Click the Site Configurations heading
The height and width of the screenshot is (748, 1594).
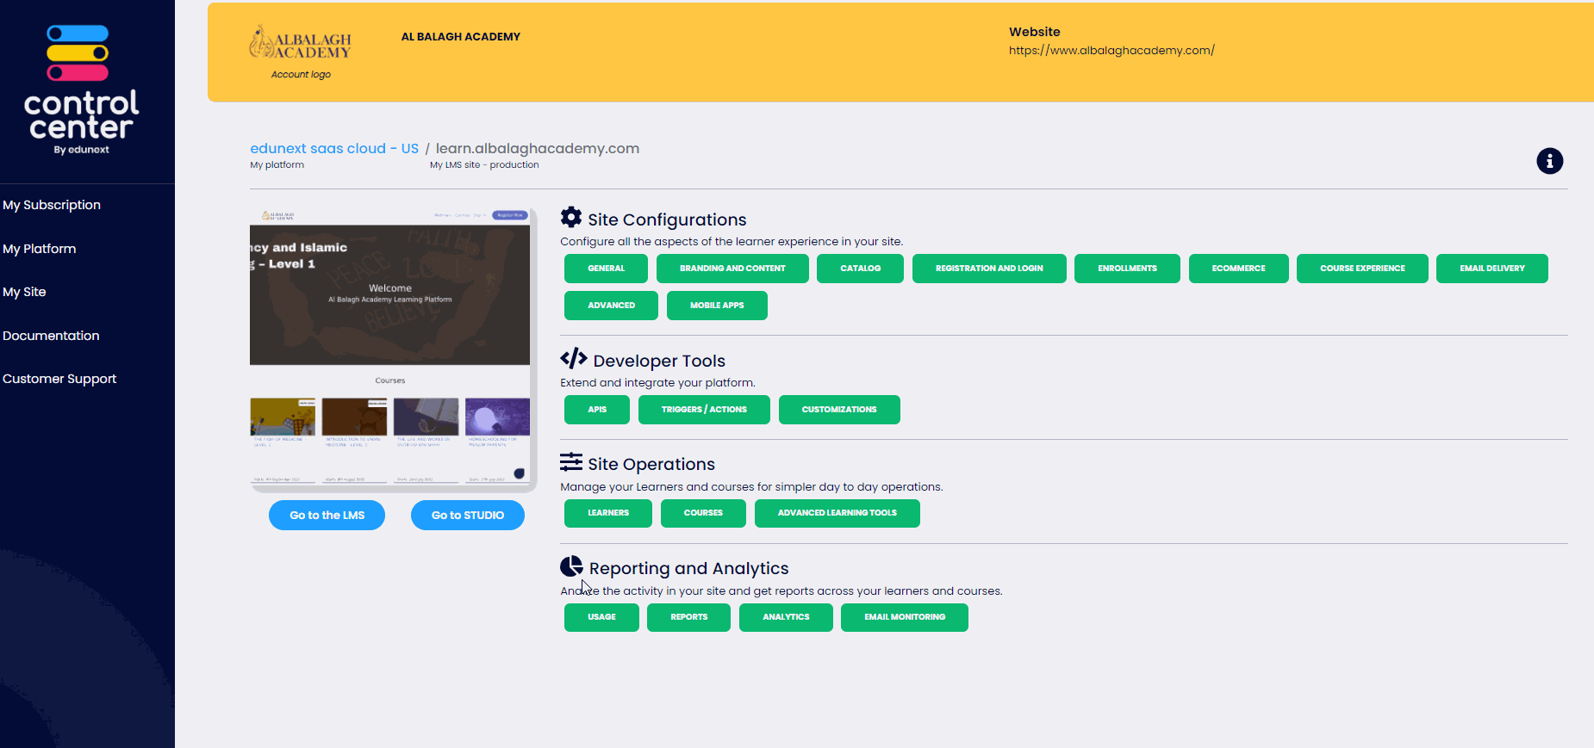point(667,219)
